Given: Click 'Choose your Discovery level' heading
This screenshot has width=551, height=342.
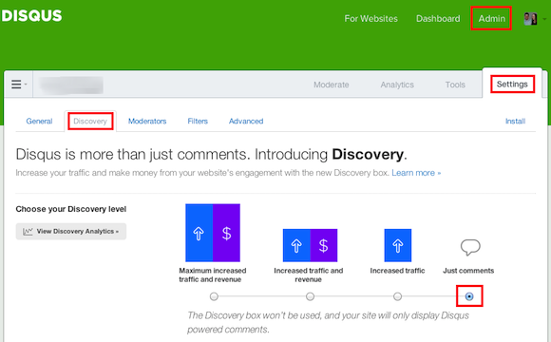Looking at the screenshot, I should 71,209.
